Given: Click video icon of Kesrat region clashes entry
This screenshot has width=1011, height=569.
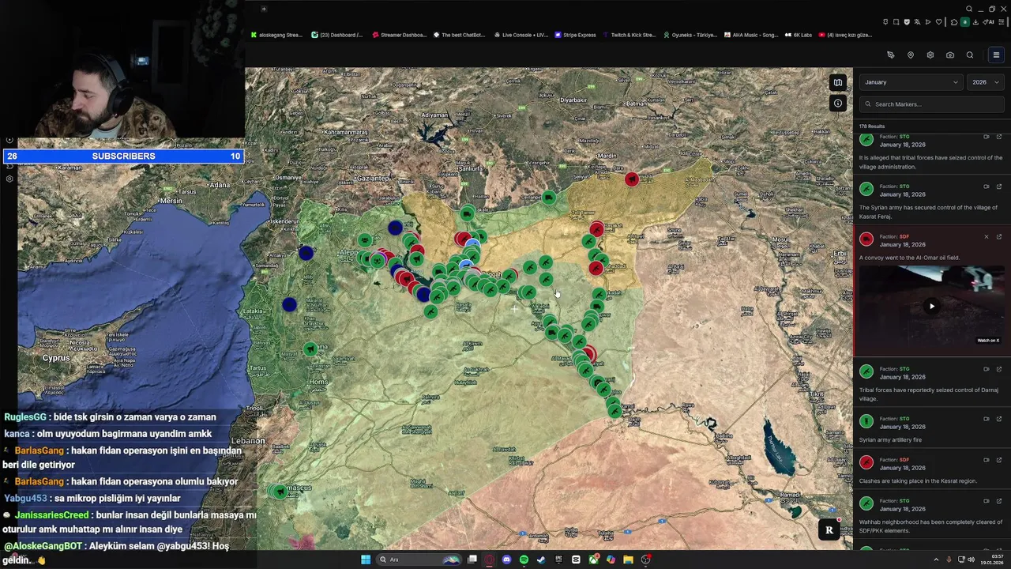Looking at the screenshot, I should 986,460.
